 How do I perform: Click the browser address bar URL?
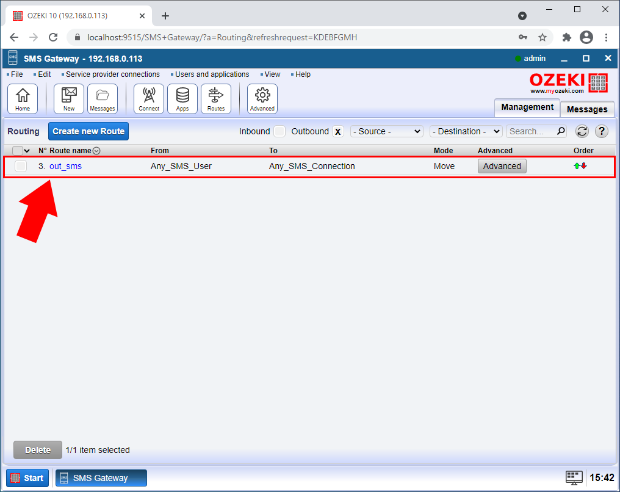(x=222, y=37)
